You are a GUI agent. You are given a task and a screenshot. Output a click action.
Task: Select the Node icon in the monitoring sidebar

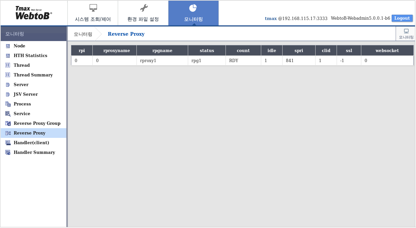pyautogui.click(x=8, y=46)
